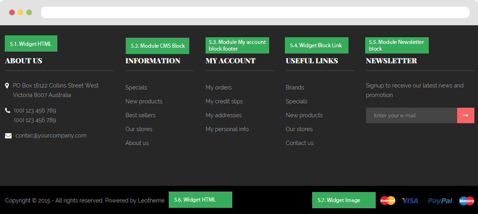Click the phone handset icon
The width and height of the screenshot is (478, 214).
[x=8, y=110]
